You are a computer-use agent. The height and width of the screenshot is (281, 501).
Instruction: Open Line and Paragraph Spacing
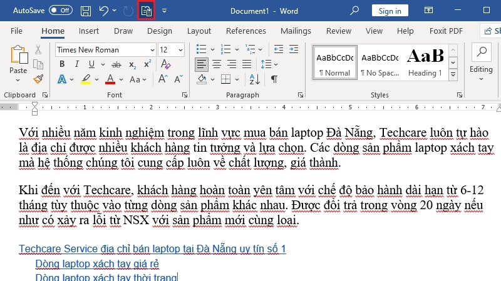pos(266,64)
